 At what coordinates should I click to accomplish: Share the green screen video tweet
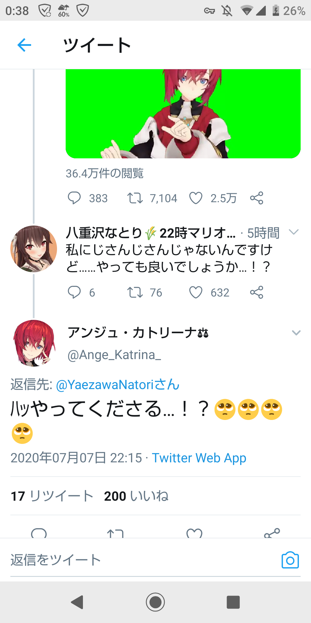256,198
